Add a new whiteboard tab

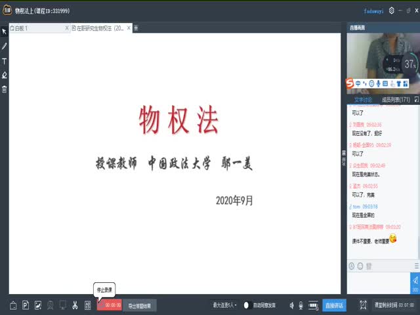click(136, 28)
